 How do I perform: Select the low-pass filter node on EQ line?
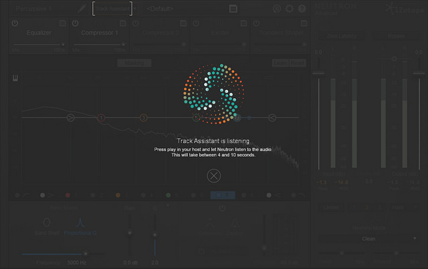click(x=272, y=117)
